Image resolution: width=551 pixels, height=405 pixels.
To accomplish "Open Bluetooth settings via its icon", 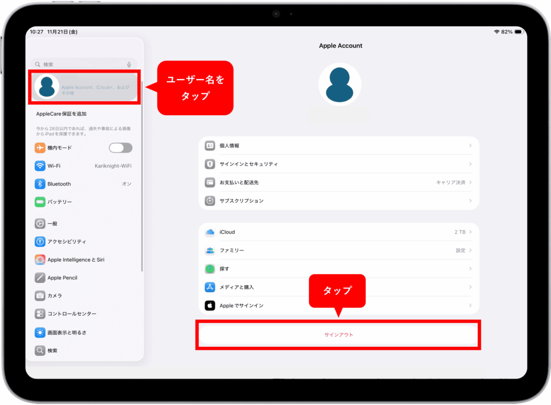I will pyautogui.click(x=40, y=184).
